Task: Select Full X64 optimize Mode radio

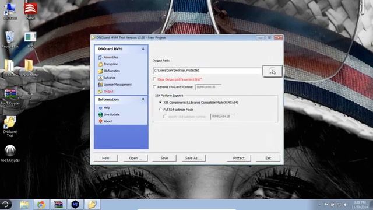Action: click(x=161, y=109)
